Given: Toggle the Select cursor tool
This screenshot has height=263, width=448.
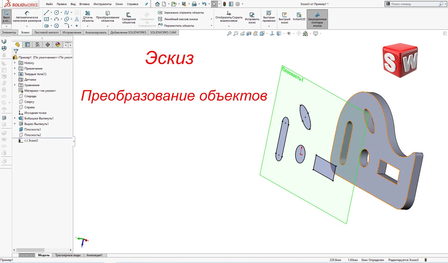Looking at the screenshot, I should tap(214, 4).
